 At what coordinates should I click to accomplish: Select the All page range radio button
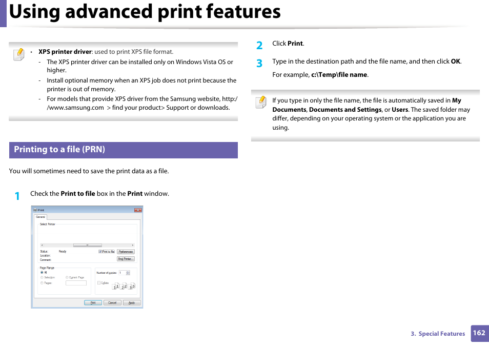42,272
